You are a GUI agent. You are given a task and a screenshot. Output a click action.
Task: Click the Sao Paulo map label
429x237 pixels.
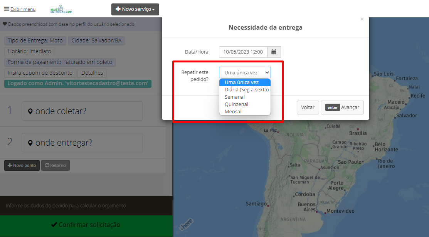tap(350, 162)
